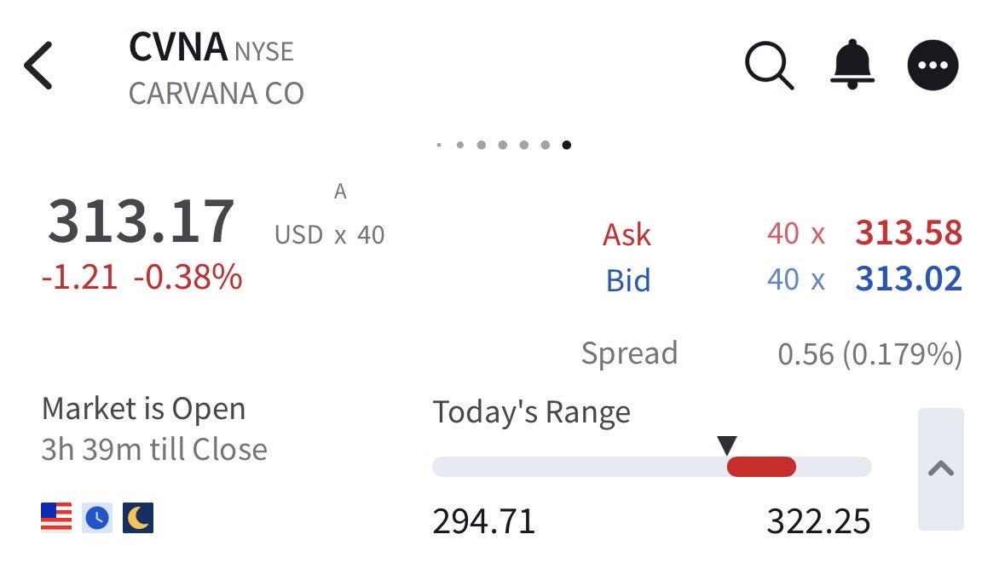
Task: Tap the back arrow icon
Action: [x=38, y=66]
